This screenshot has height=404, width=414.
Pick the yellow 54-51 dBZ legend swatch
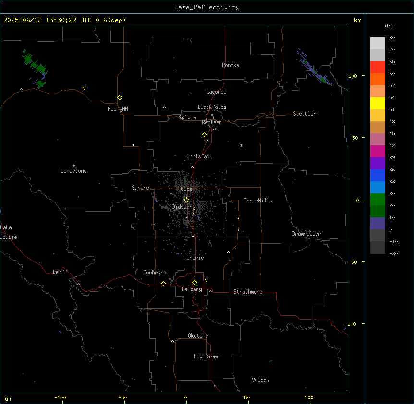point(377,103)
